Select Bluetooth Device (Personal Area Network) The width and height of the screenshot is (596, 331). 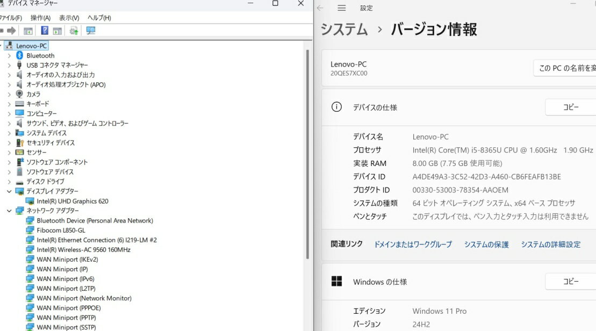point(95,220)
